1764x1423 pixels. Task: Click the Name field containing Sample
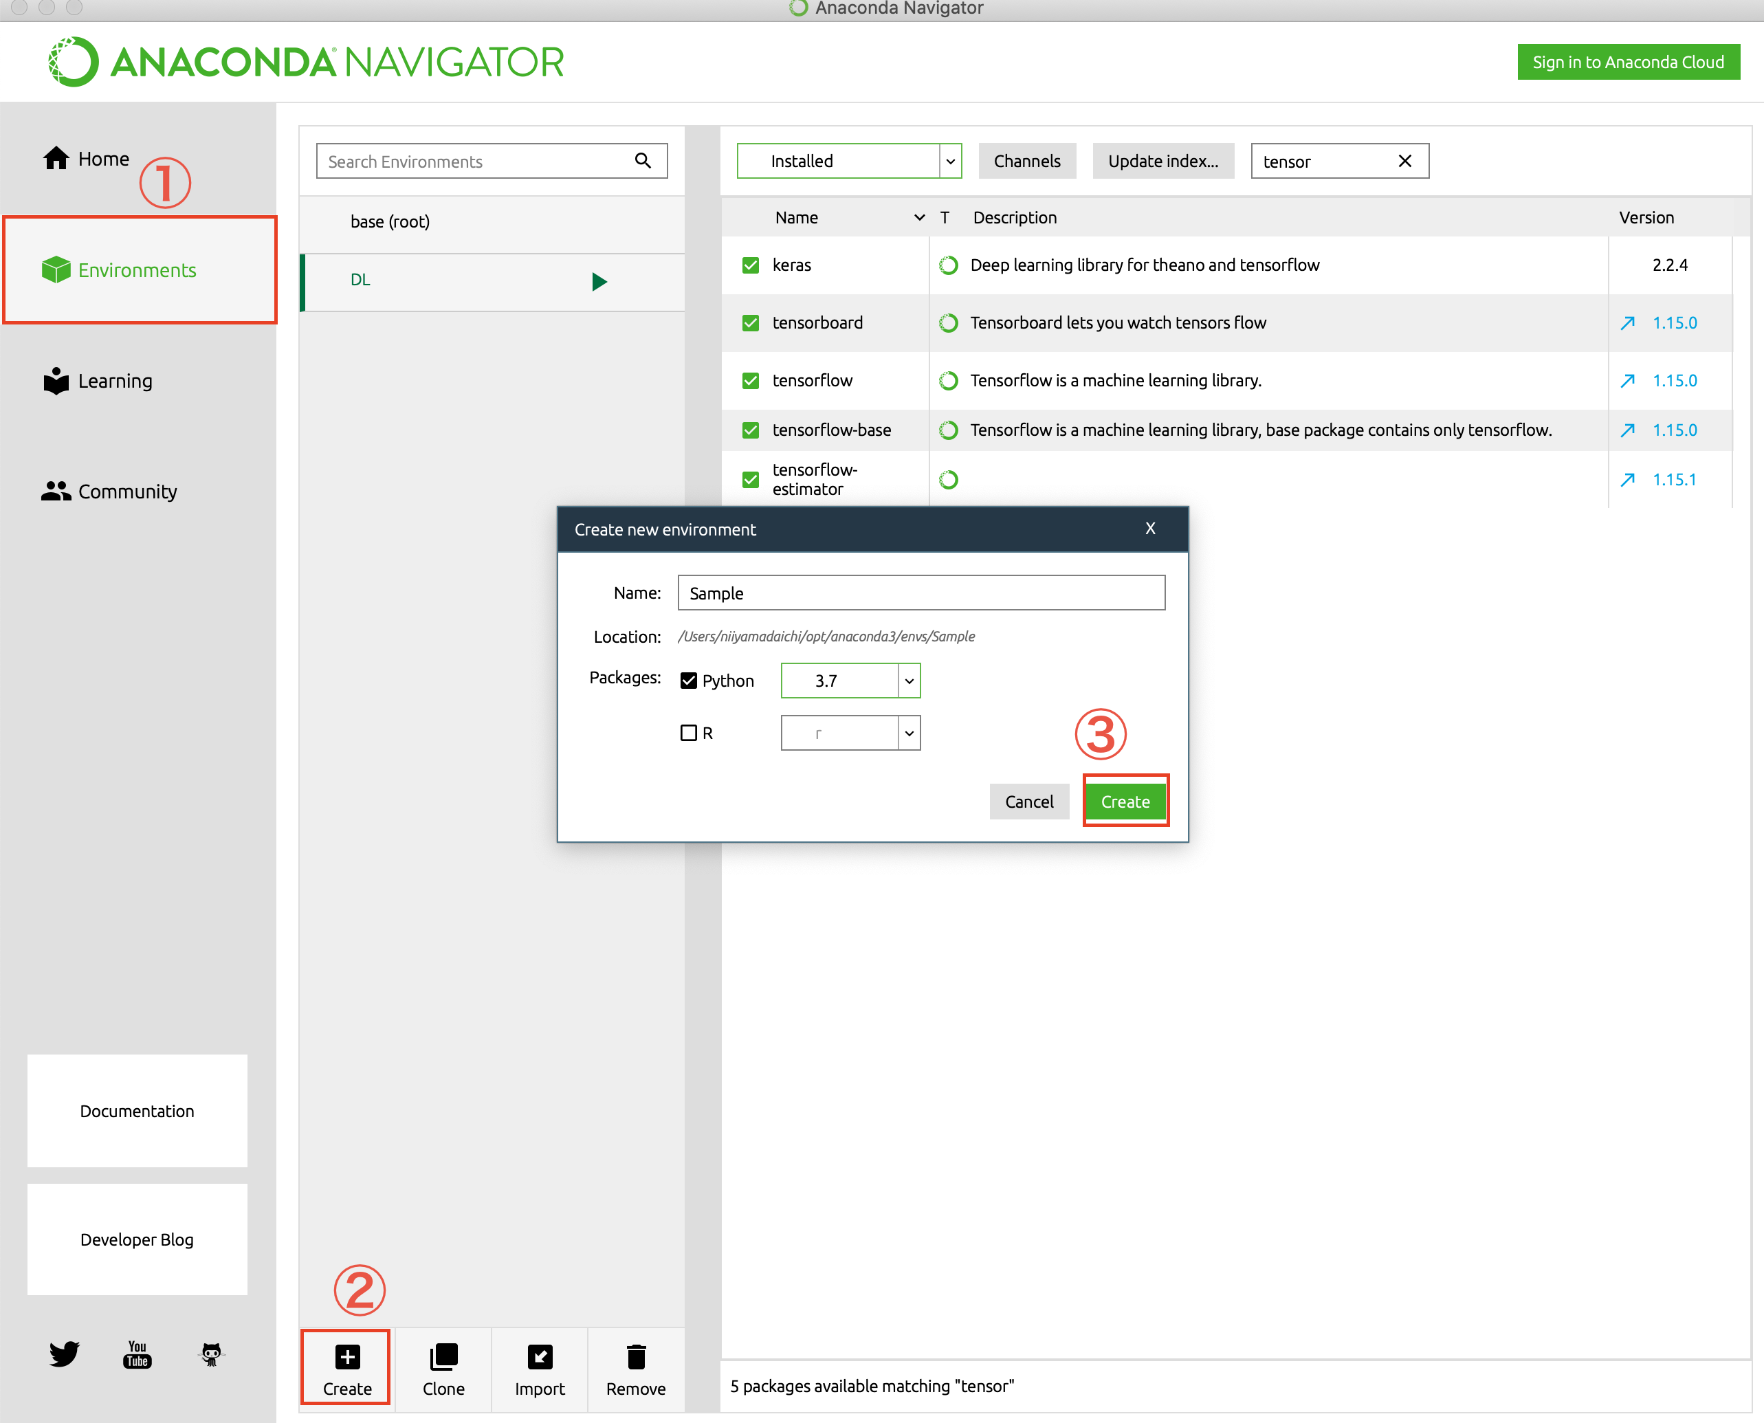920,593
